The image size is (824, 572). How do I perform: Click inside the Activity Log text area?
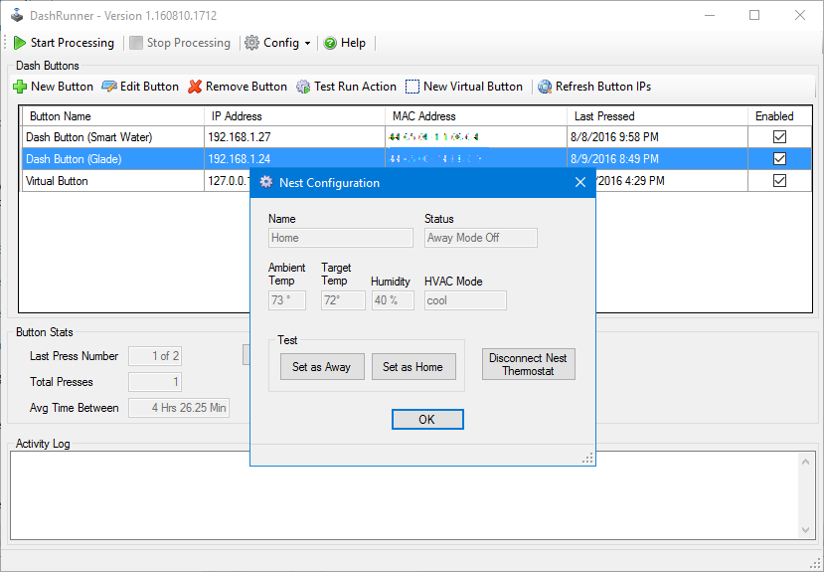(x=405, y=495)
